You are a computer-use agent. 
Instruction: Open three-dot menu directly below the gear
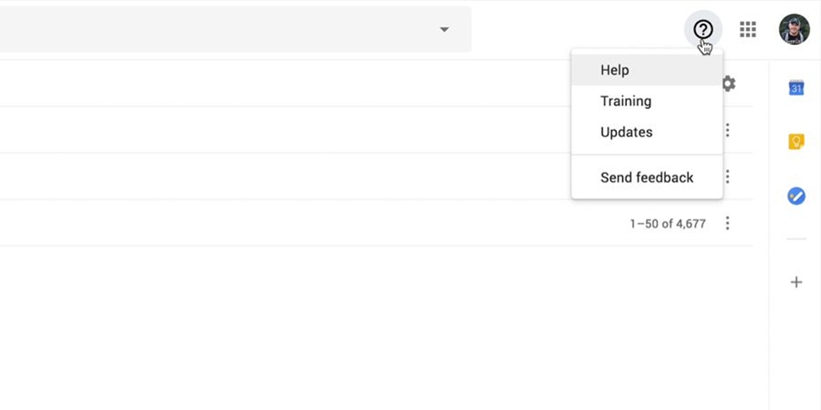coord(727,130)
